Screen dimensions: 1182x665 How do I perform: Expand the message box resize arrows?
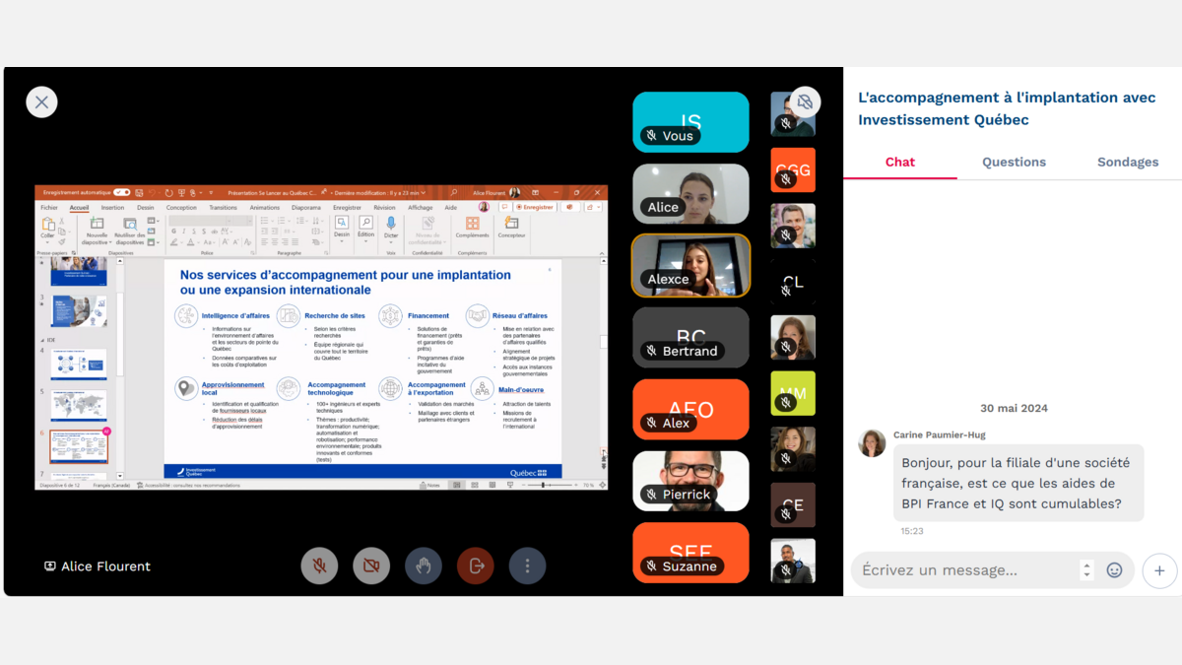1086,570
